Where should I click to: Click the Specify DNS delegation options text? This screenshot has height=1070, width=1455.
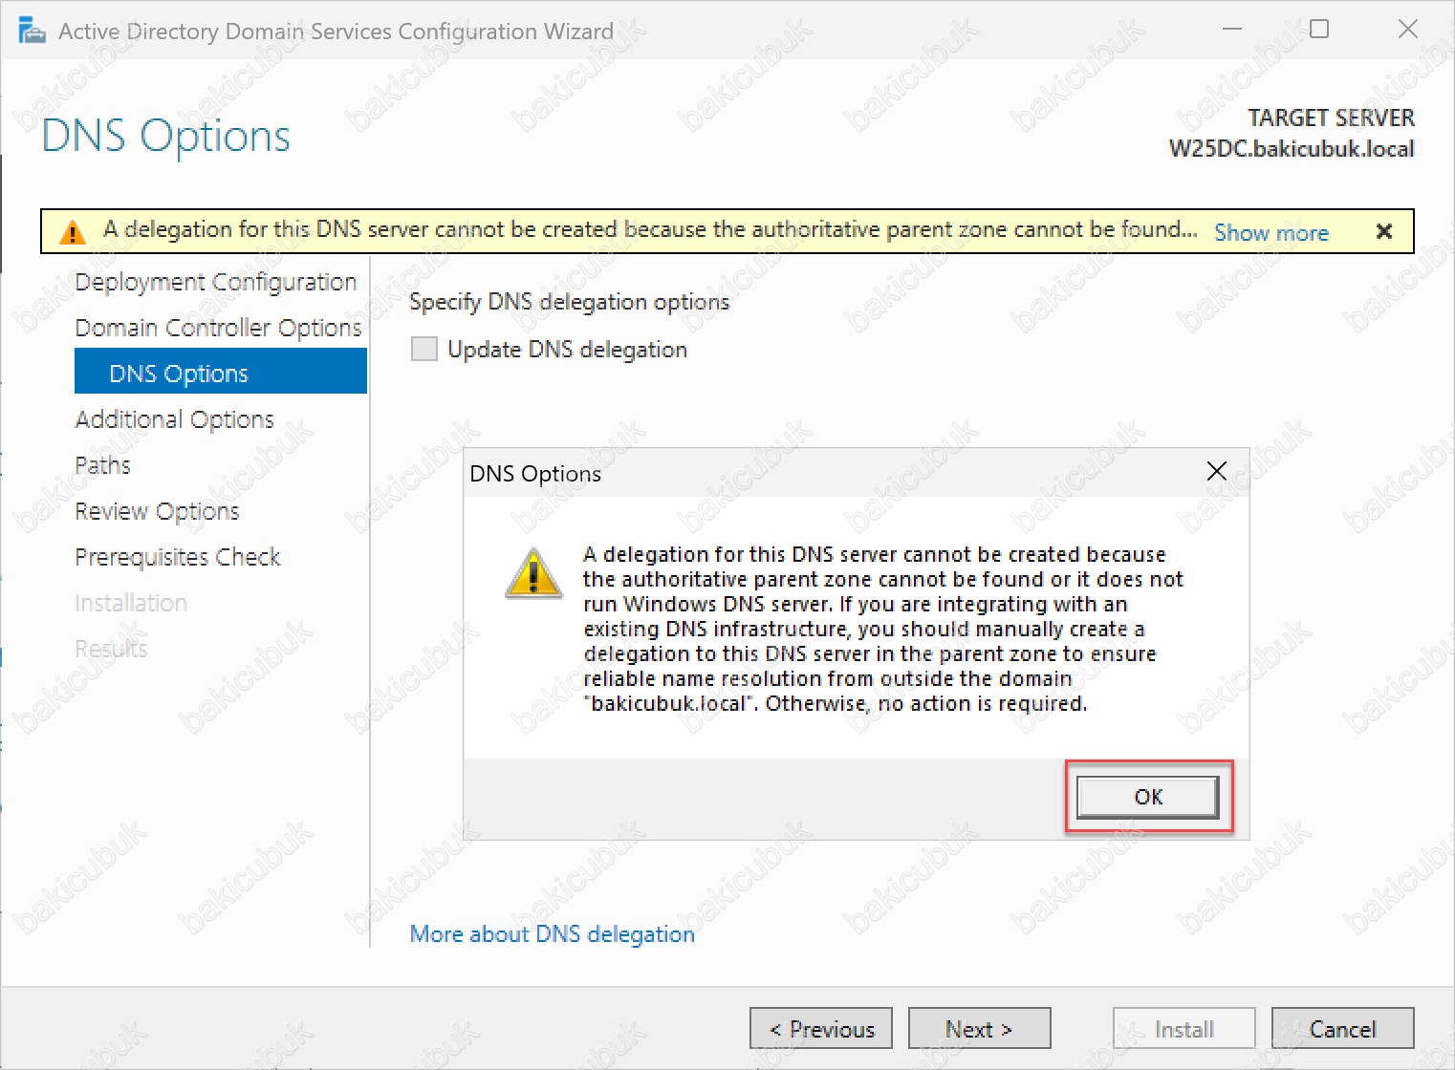tap(569, 302)
